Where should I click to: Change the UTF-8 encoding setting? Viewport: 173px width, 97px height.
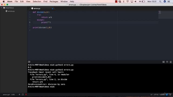(156, 95)
